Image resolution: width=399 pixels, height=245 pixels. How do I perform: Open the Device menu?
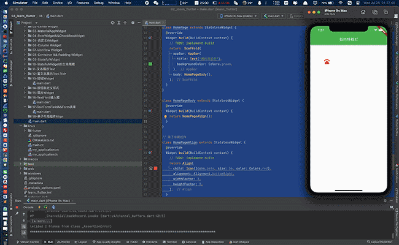click(58, 3)
